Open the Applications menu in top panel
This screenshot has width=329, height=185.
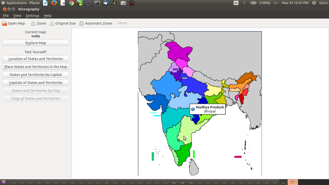pyautogui.click(x=14, y=3)
